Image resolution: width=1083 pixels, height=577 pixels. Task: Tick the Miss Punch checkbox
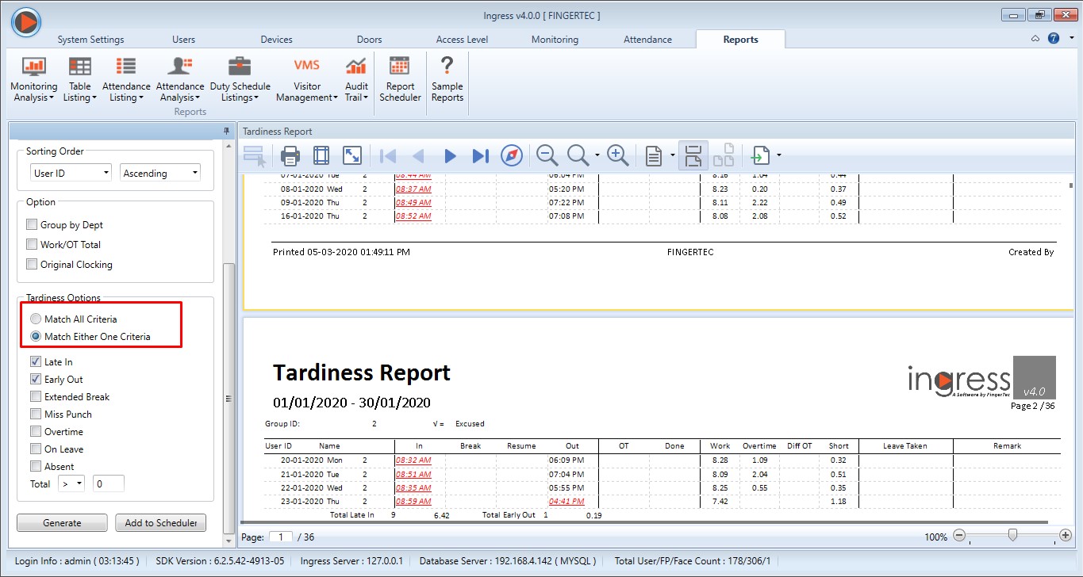[36, 415]
